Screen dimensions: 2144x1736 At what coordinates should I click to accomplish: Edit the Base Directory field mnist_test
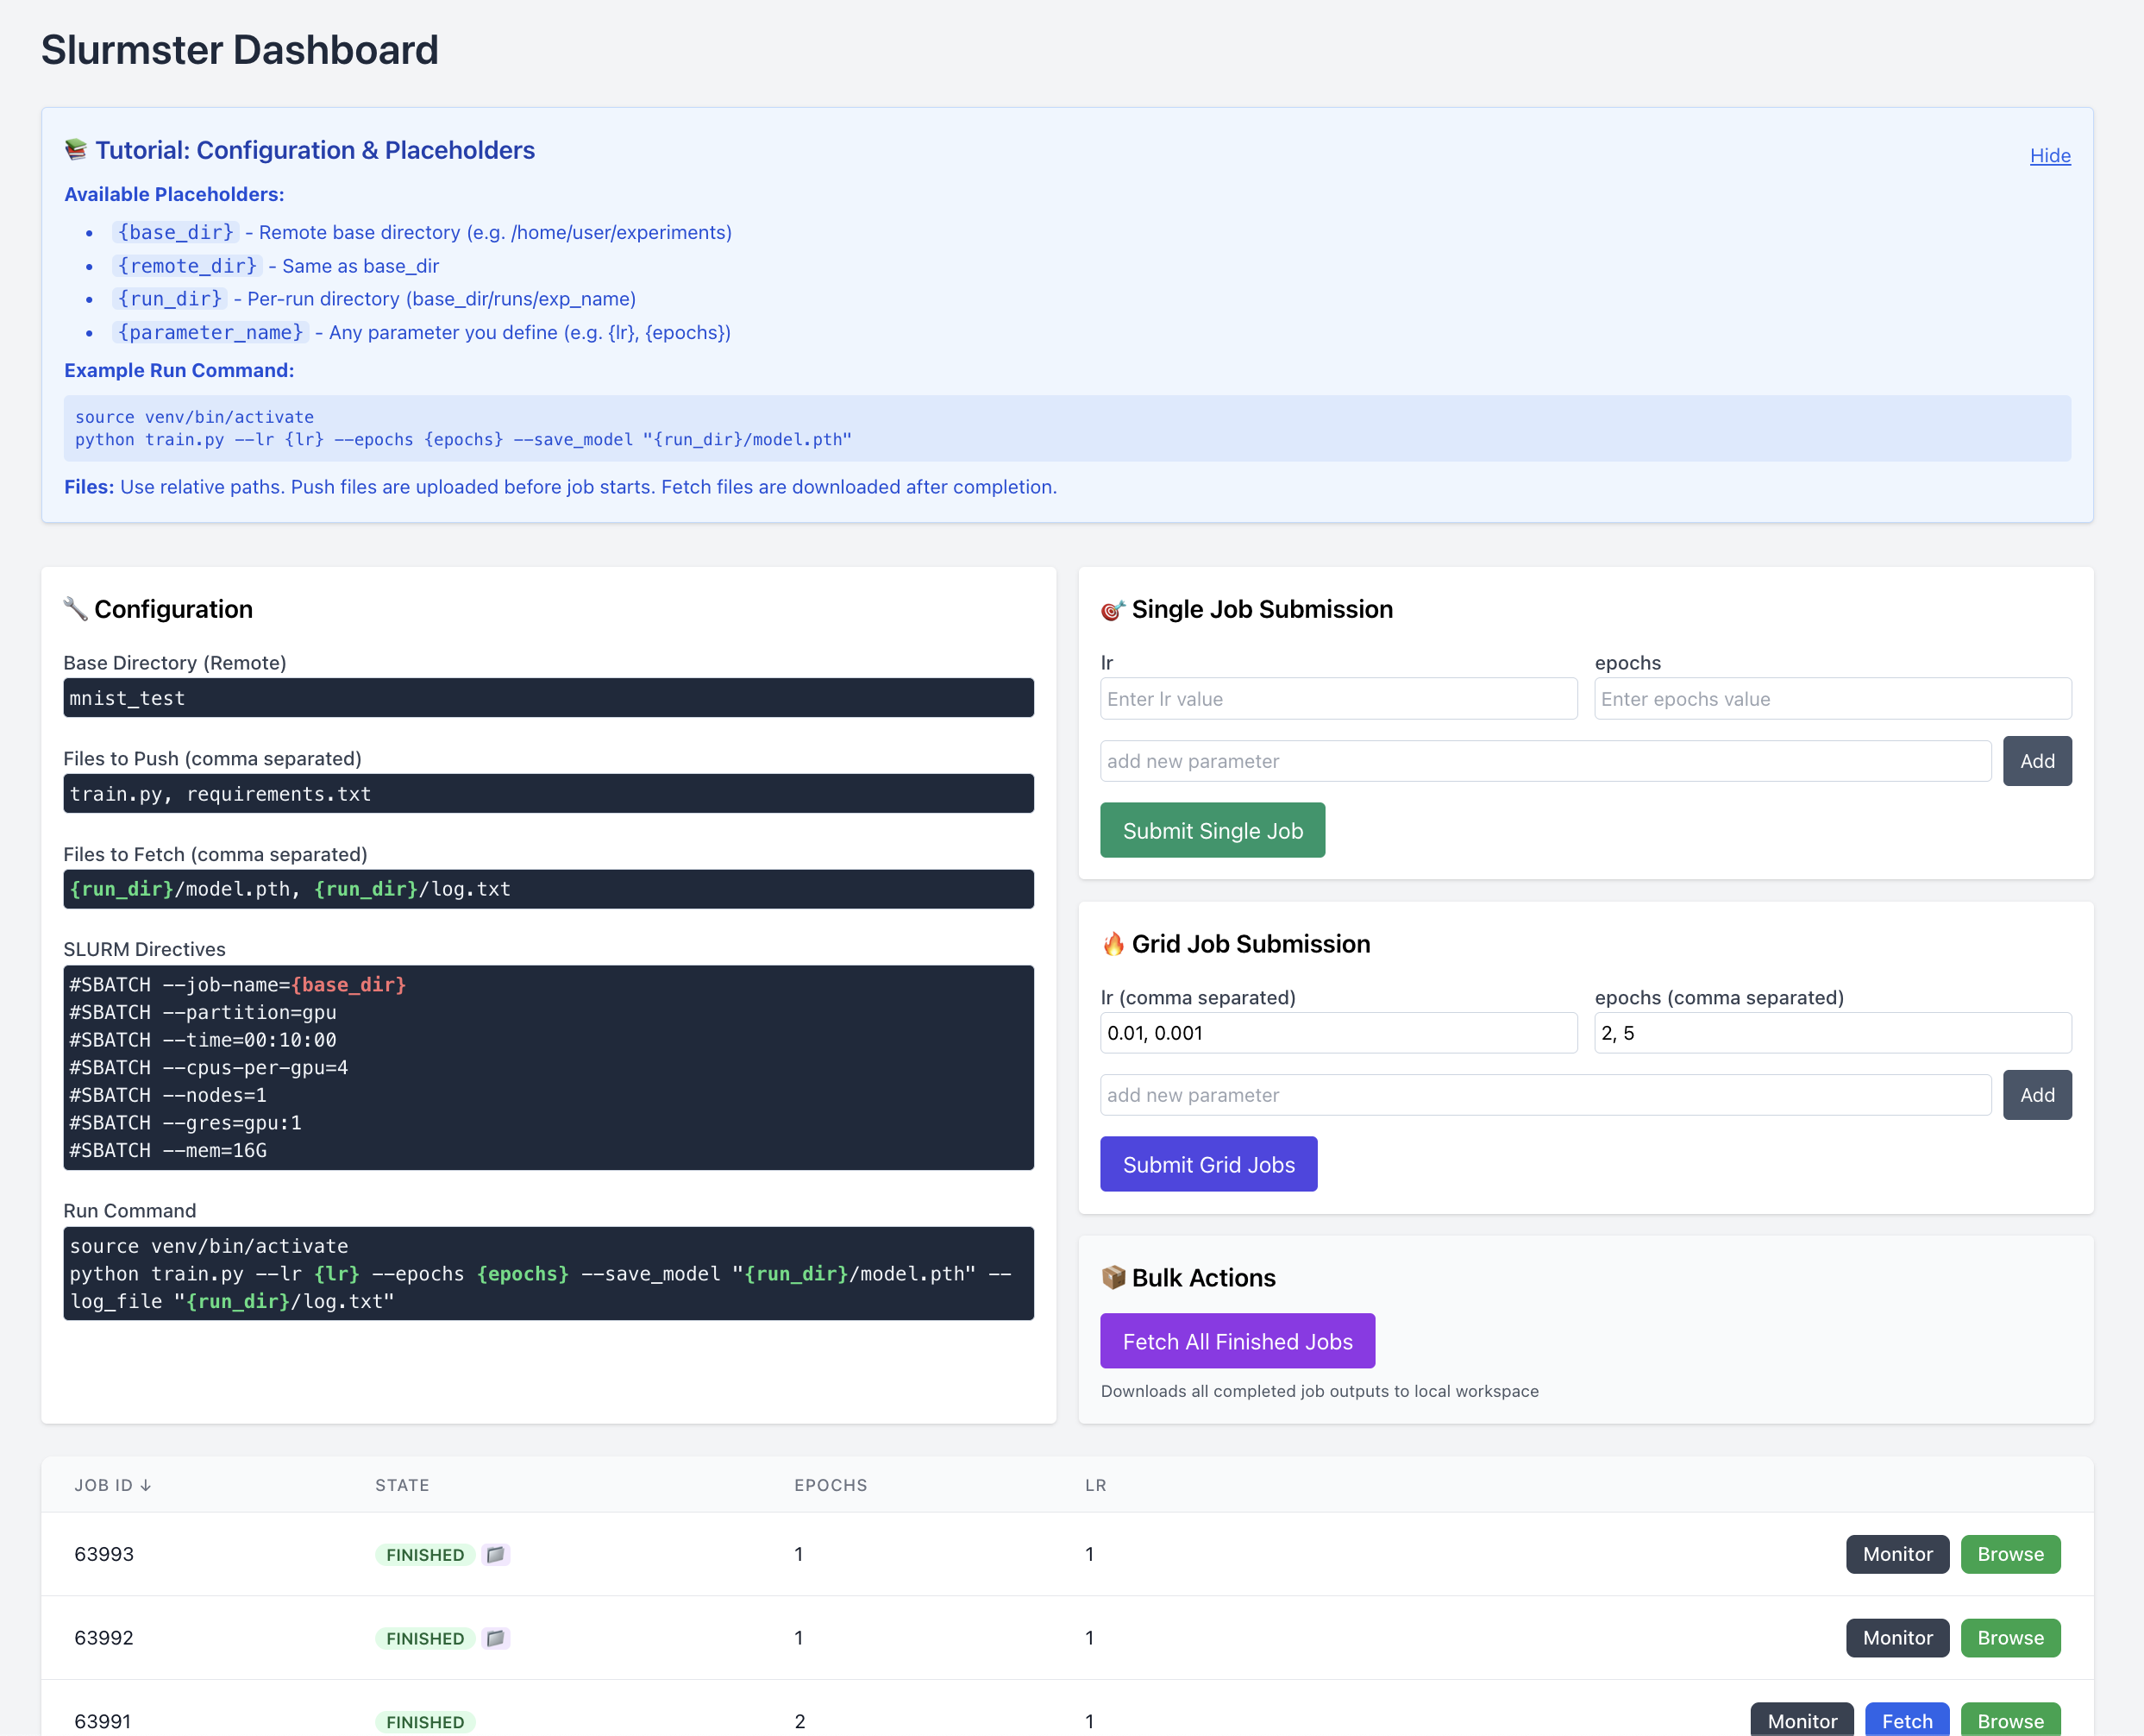click(x=549, y=698)
